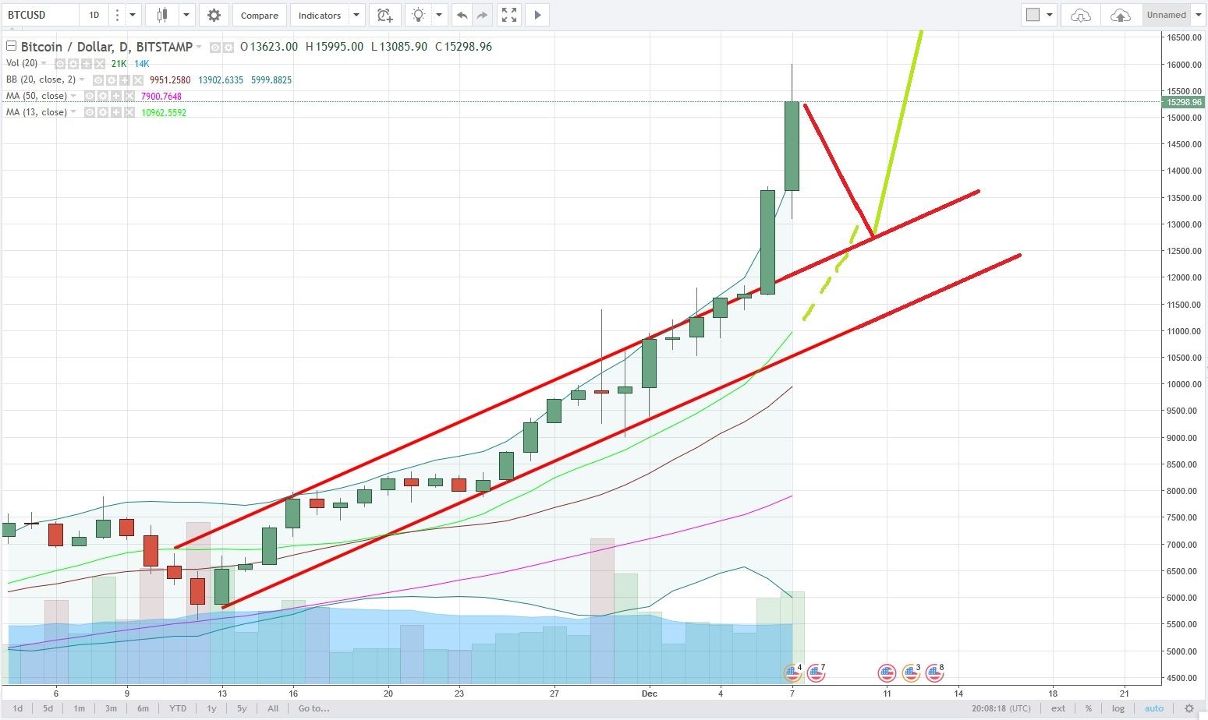Switch the range to 1d

pos(18,708)
